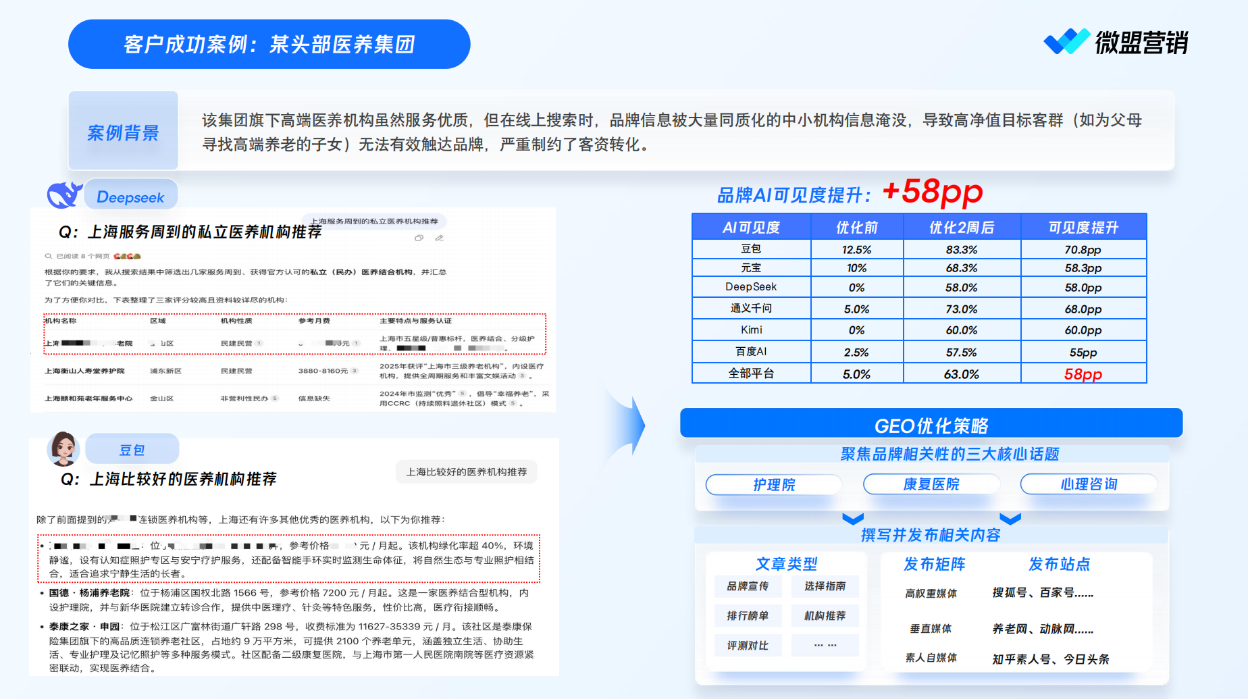
Task: Click the 70.8pp value
Action: pos(1083,250)
